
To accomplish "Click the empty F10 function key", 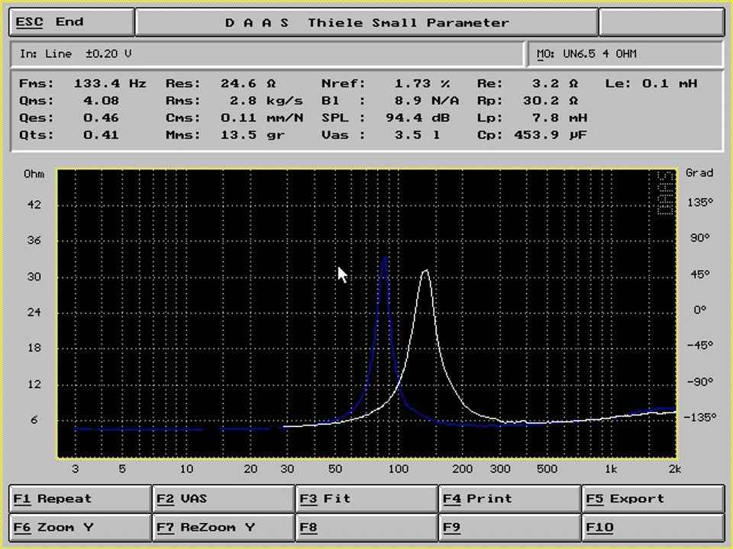I will pos(653,527).
